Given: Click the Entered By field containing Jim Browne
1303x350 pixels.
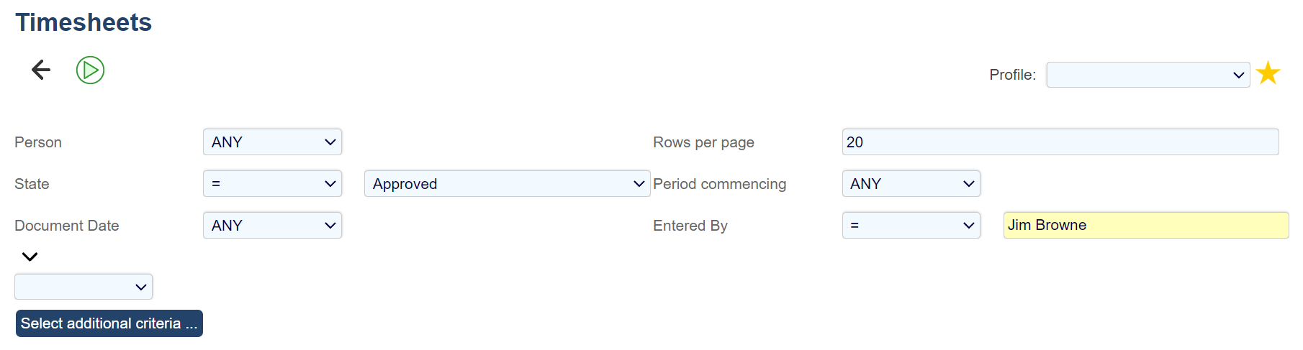Looking at the screenshot, I should point(1145,226).
